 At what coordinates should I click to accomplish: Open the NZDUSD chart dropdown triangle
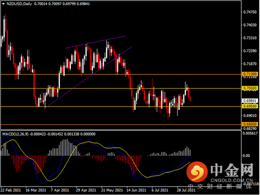tap(3, 4)
